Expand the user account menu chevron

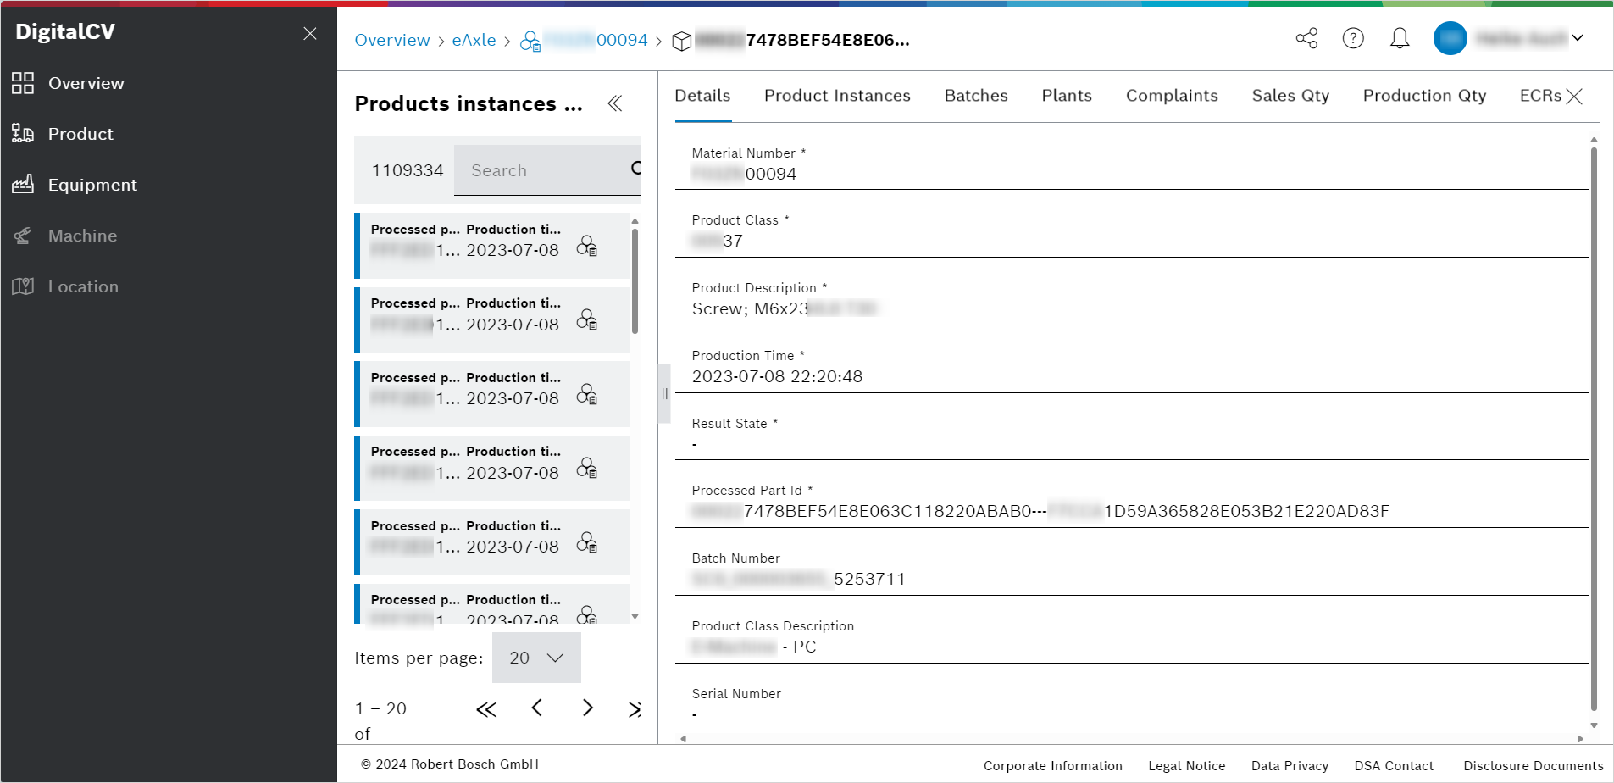1578,38
